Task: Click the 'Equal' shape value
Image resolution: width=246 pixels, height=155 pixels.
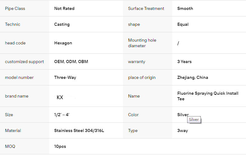Action: pos(183,24)
